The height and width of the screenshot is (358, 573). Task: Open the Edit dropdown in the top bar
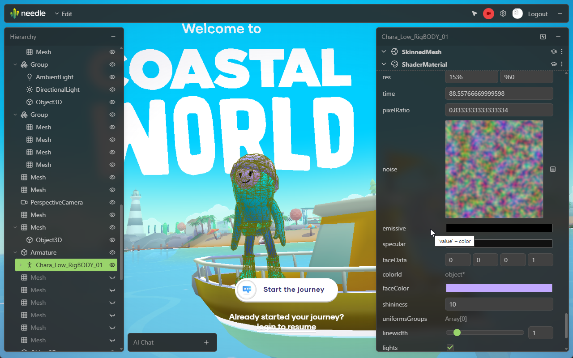[x=63, y=14]
